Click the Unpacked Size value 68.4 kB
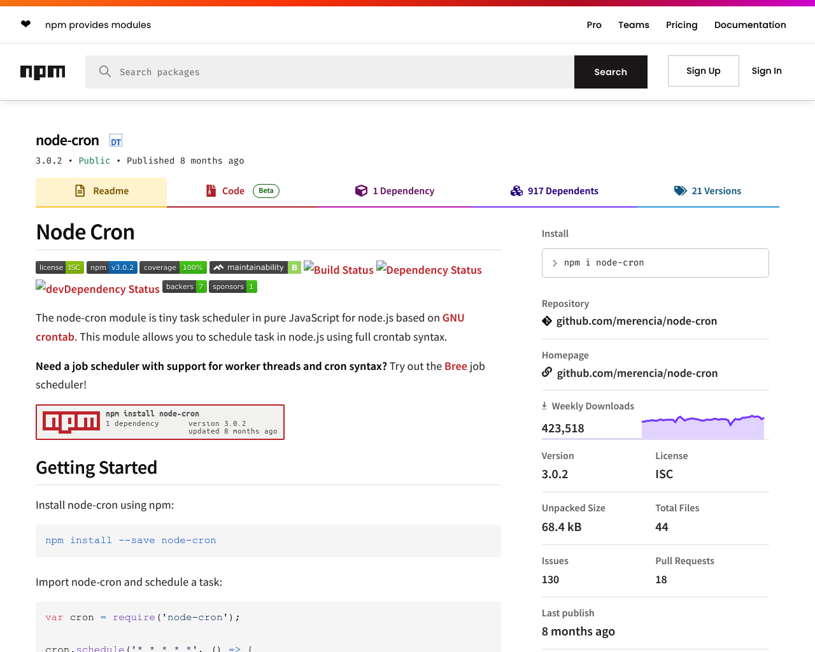815x652 pixels. tap(562, 527)
